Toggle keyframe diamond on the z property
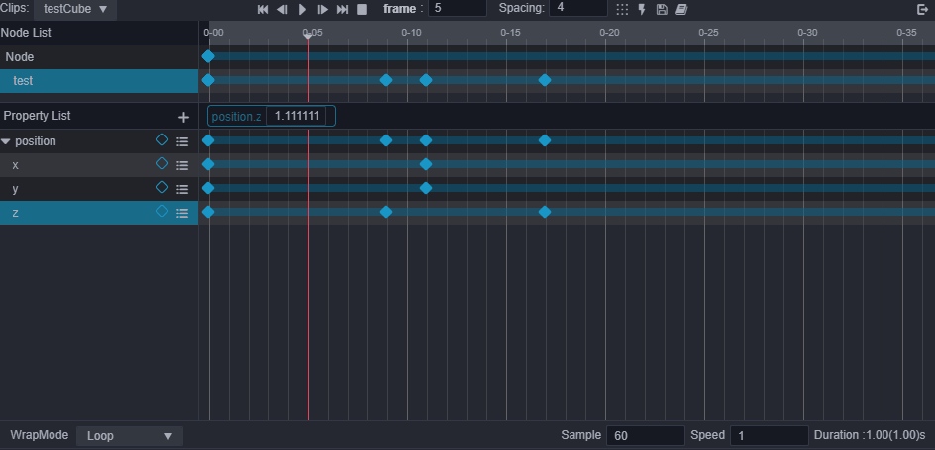Image resolution: width=935 pixels, height=450 pixels. point(162,212)
